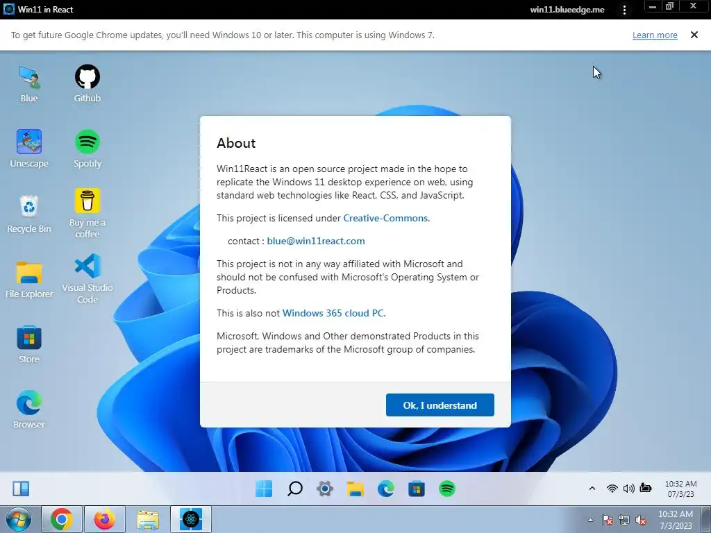
Task: Click Ok, I understand button
Action: (x=440, y=405)
